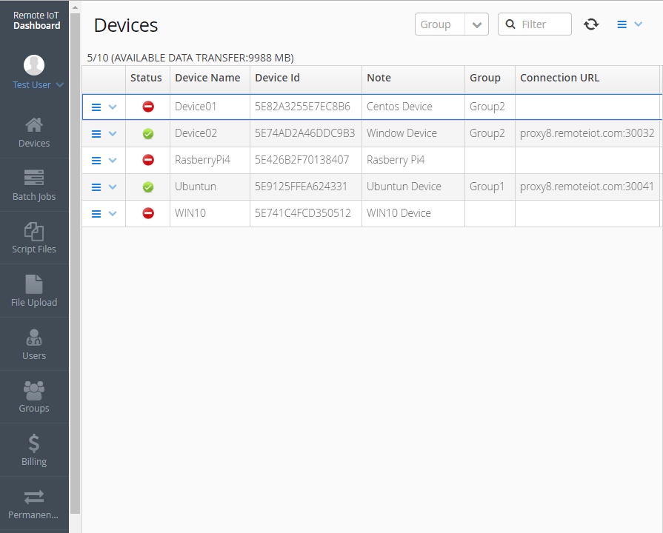
Task: Expand the action chevron for Ubuntun
Action: (x=113, y=187)
